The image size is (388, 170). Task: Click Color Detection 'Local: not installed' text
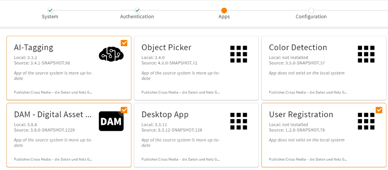pos(289,58)
